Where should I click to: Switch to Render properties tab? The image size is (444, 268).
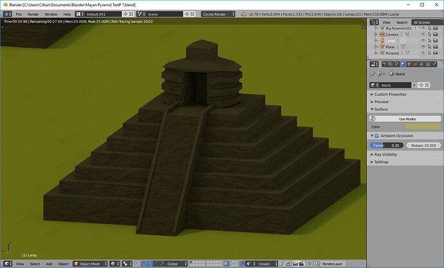click(384, 64)
